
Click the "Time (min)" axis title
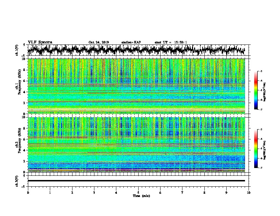coord(141,196)
